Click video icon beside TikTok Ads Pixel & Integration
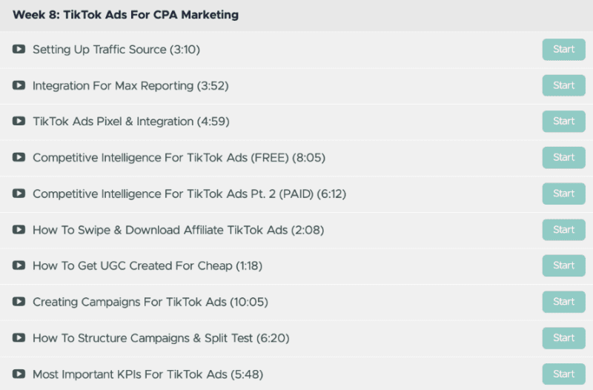 click(19, 121)
